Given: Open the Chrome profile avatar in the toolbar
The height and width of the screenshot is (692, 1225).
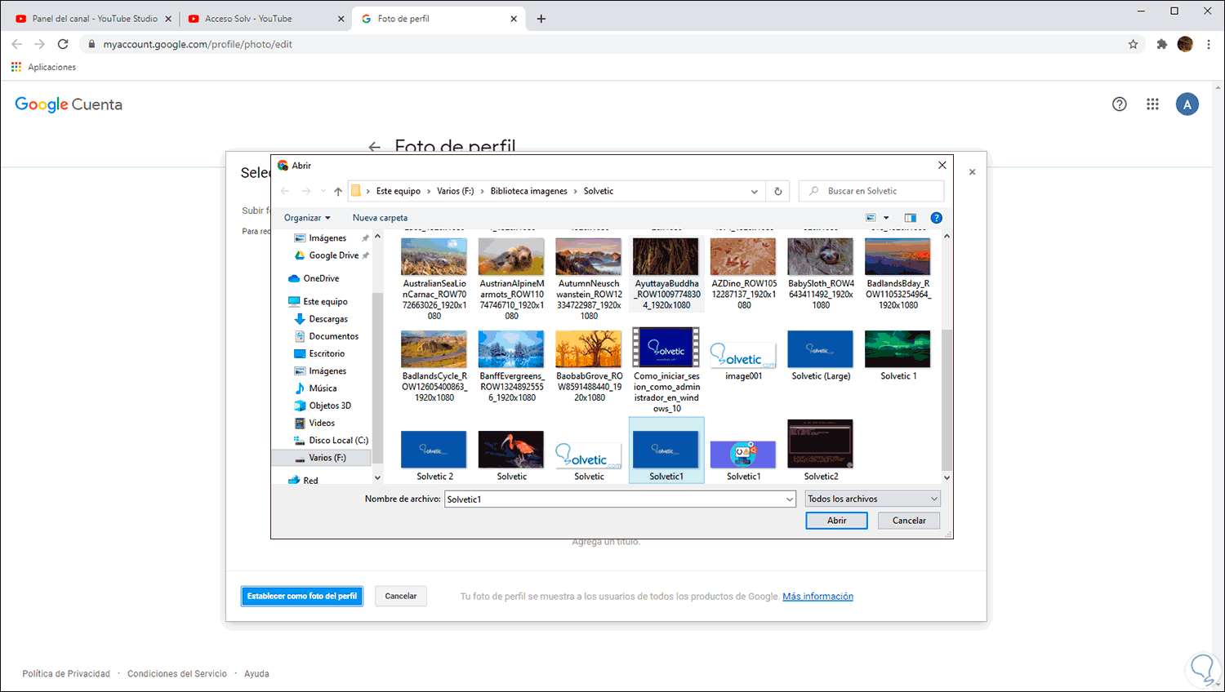Looking at the screenshot, I should click(1185, 44).
